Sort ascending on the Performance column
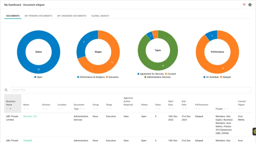Screen dimensions: 256x143 (199, 109)
